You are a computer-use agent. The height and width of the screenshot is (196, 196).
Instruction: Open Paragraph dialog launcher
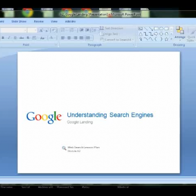pyautogui.click(x=133, y=45)
